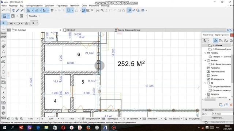
Task: Toggle the snap guides icon
Action: [x=37, y=10]
